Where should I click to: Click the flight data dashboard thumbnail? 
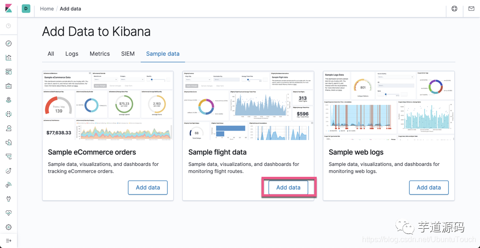click(248, 106)
